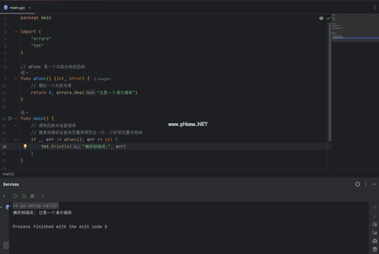Toggle scroll to end of console
The height and width of the screenshot is (254, 379).
click(x=375, y=233)
